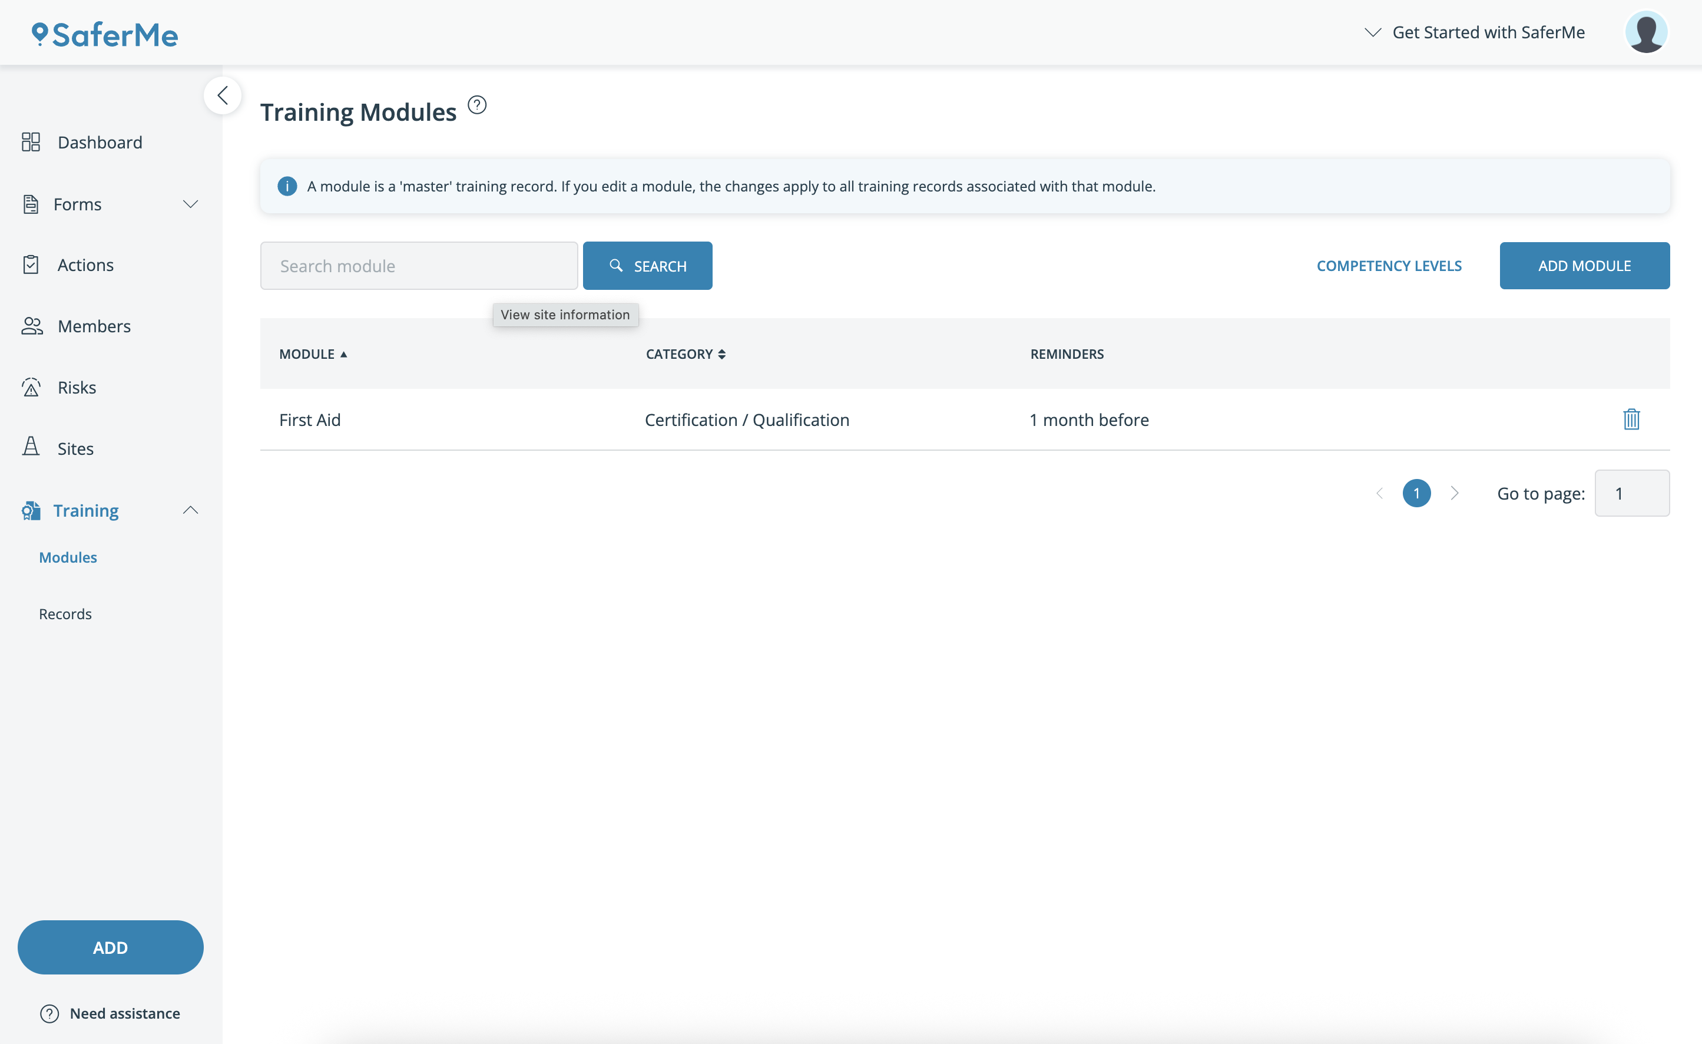The width and height of the screenshot is (1702, 1044).
Task: Collapse the Training section chevron
Action: point(191,511)
